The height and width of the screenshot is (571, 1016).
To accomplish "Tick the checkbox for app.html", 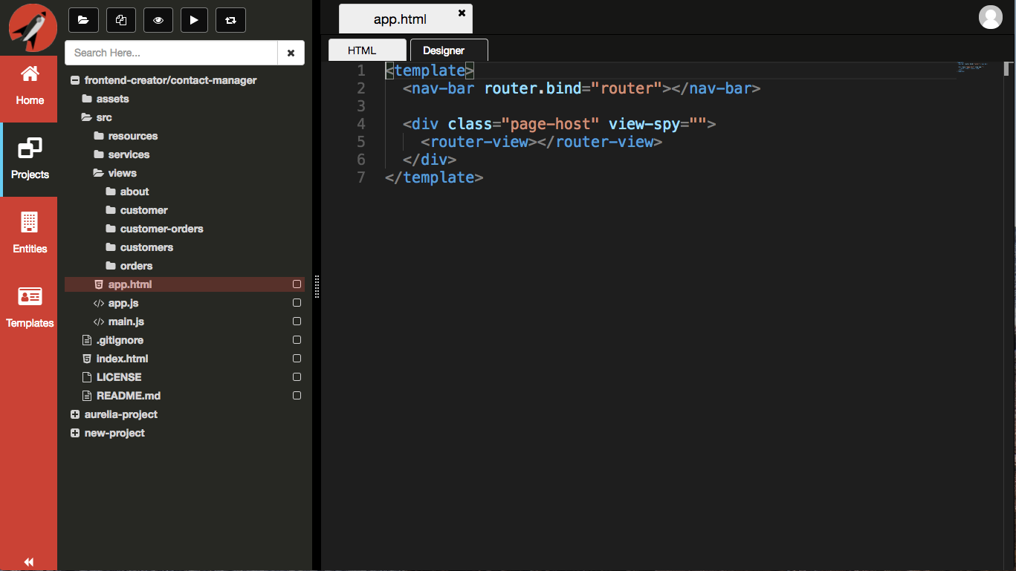I will pyautogui.click(x=297, y=284).
